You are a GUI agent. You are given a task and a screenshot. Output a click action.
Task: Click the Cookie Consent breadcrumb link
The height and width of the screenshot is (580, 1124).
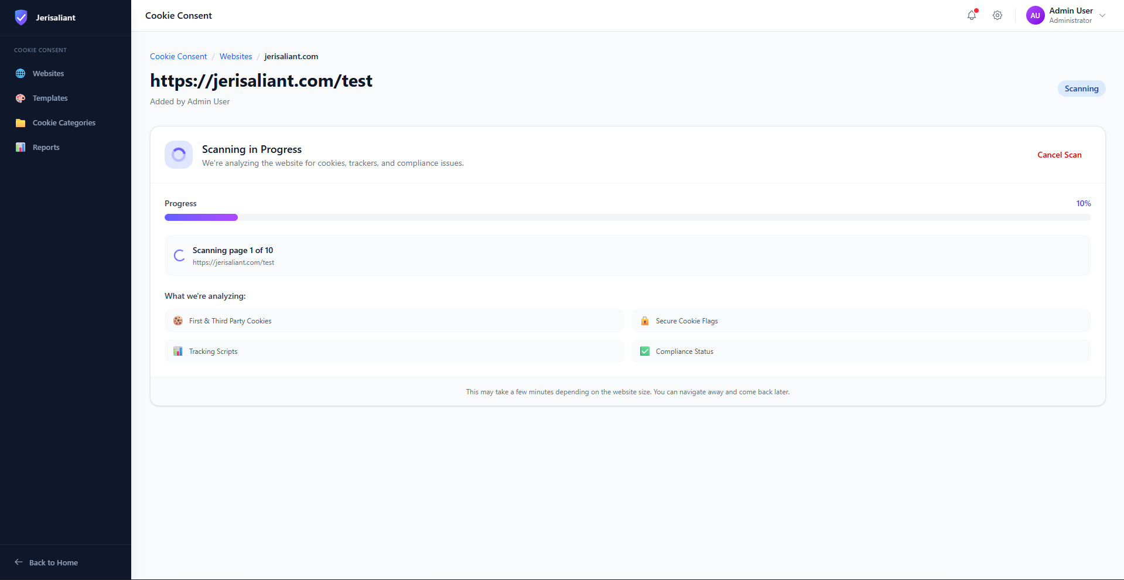coord(178,57)
